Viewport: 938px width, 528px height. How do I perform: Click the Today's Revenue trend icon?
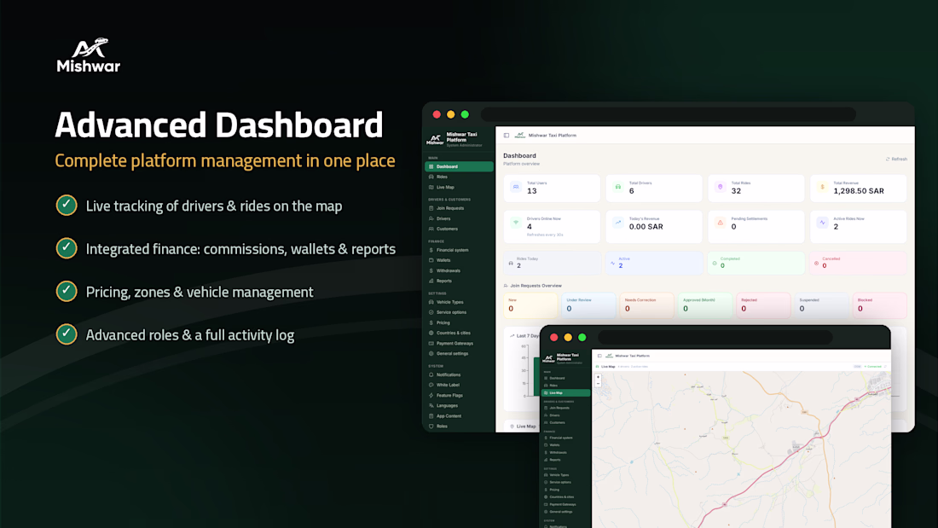[618, 223]
